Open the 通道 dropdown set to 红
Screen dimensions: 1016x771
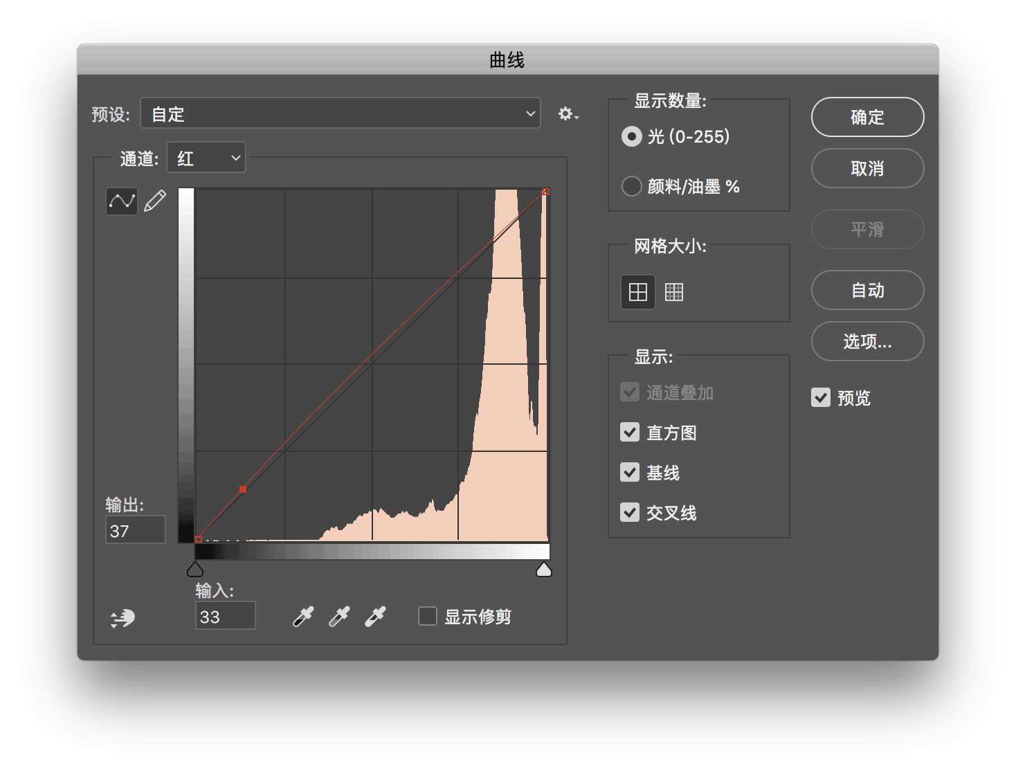tap(206, 158)
